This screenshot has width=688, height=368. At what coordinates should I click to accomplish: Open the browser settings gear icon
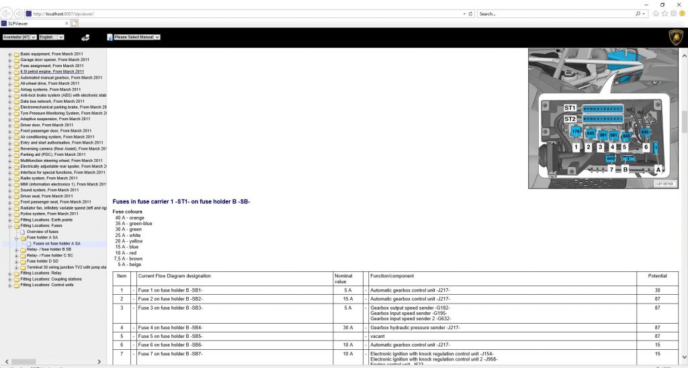tap(673, 13)
